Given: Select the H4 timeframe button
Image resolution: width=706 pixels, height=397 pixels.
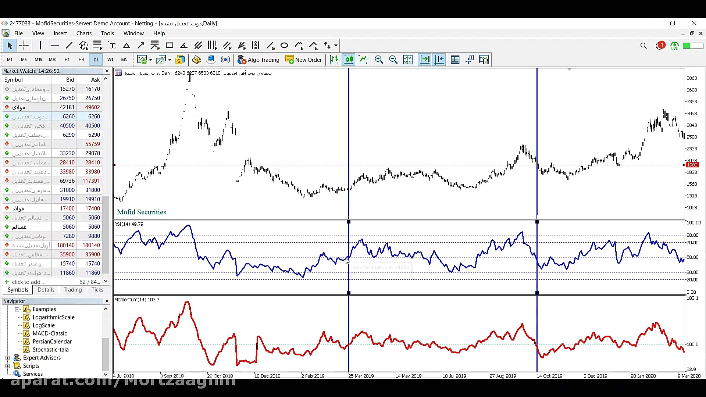Looking at the screenshot, I should pyautogui.click(x=81, y=60).
